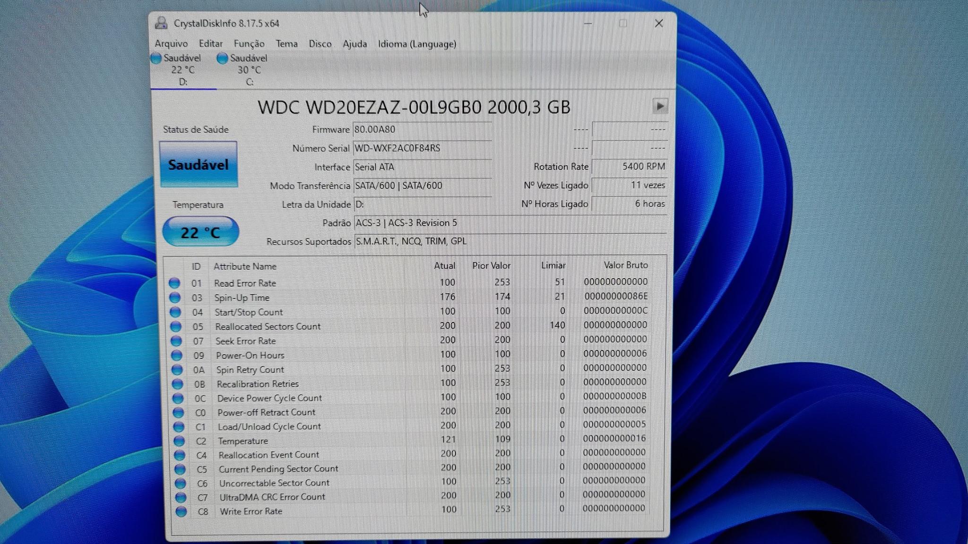Open the Disco menu
968x544 pixels.
pos(320,44)
